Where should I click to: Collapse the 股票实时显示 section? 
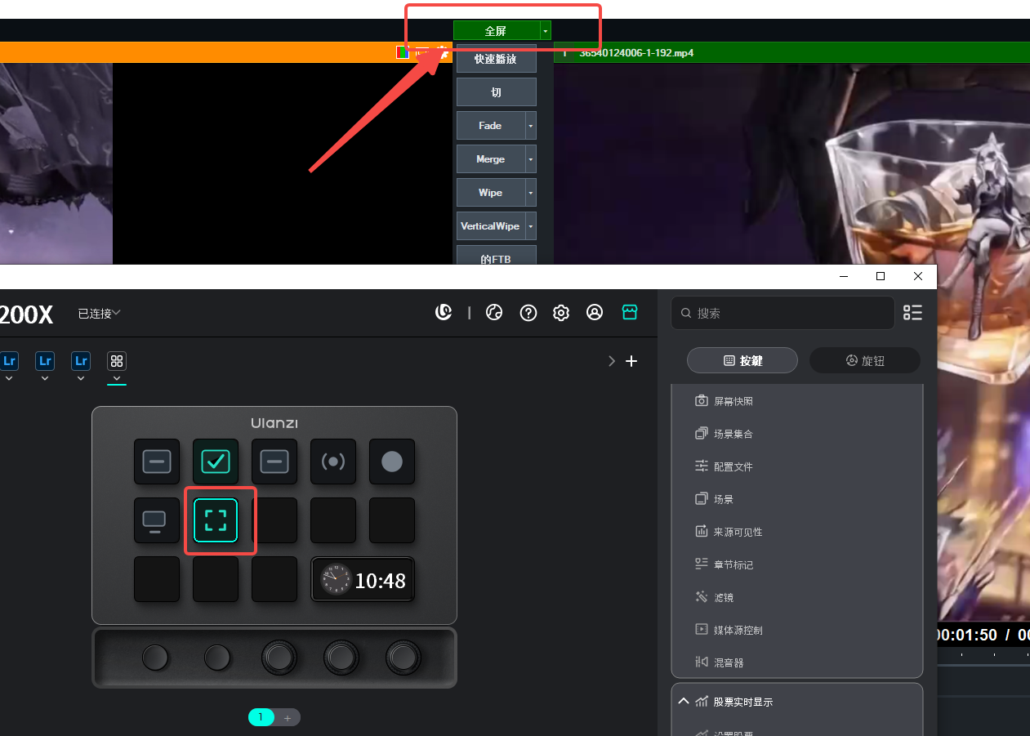[x=684, y=701]
